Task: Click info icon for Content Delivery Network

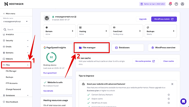Action: point(169,95)
